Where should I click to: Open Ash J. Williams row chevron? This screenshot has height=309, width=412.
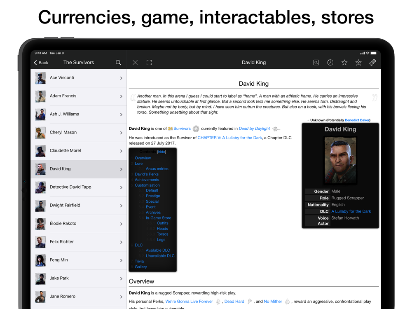click(121, 115)
